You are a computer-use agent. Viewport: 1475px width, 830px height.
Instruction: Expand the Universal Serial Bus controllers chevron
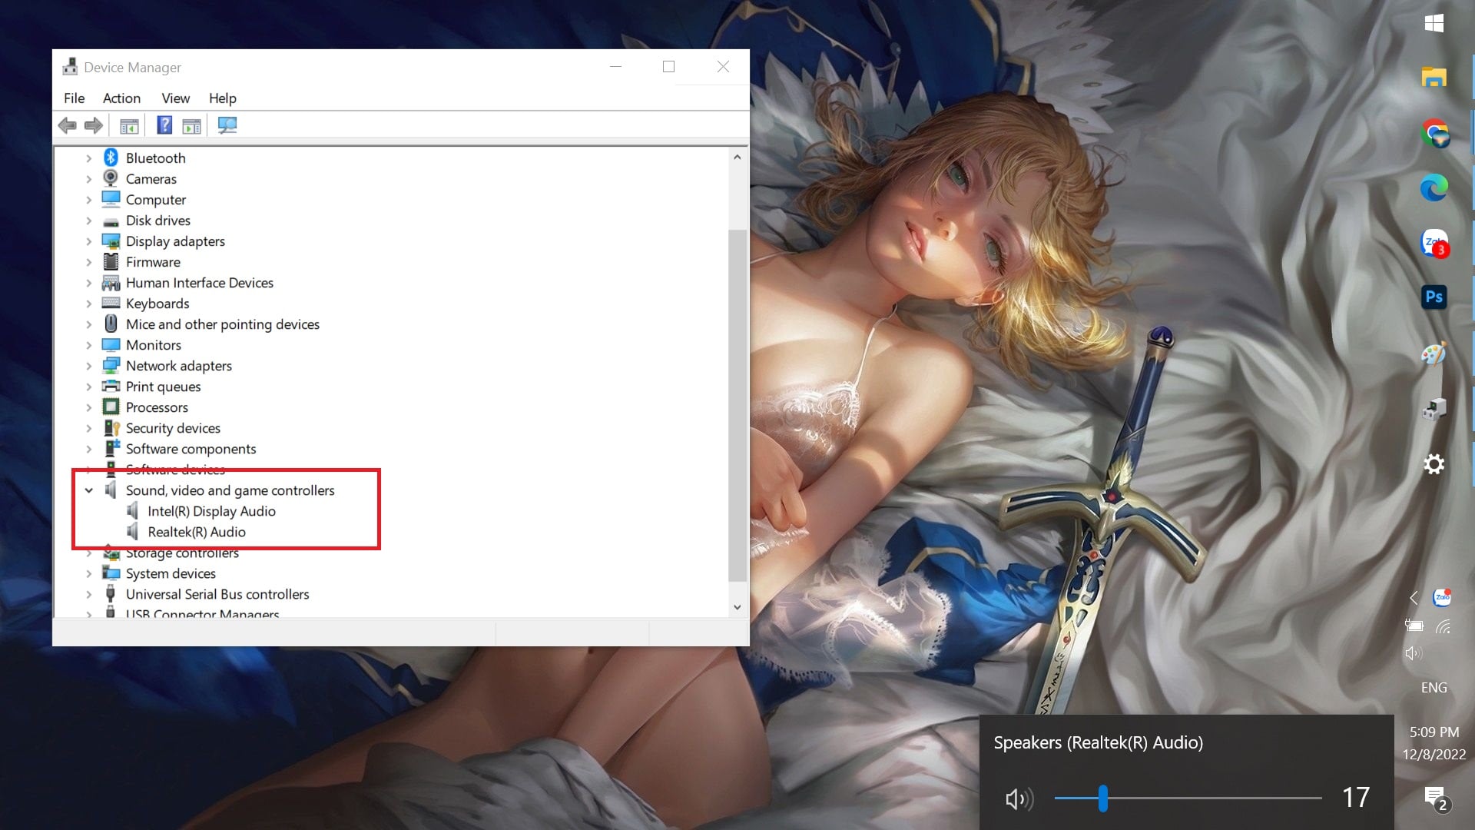coord(89,594)
